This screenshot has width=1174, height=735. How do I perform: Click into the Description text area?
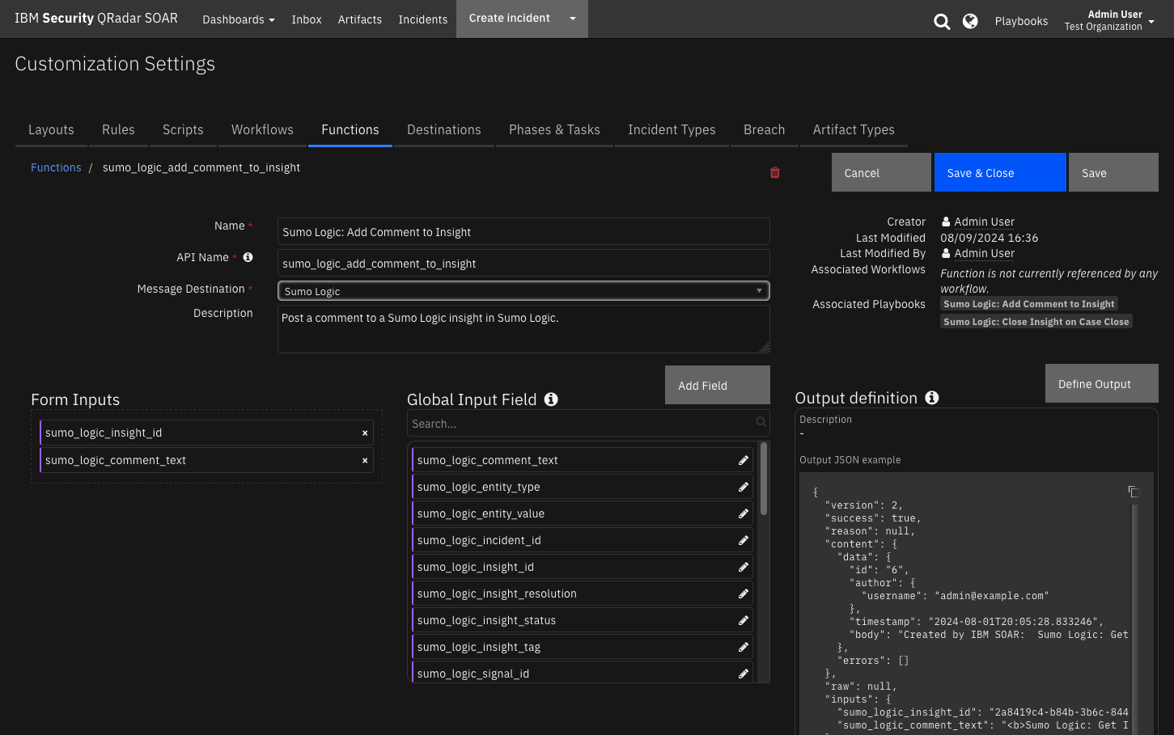click(523, 329)
